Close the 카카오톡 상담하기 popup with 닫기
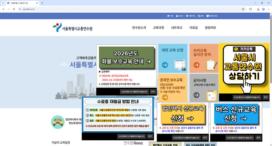This screenshot has height=146, width=272. tap(266, 97)
